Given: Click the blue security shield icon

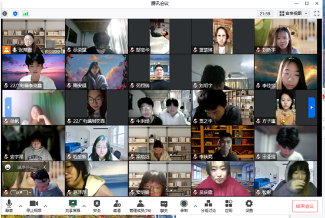Looking at the screenshot, I should pos(15,14).
